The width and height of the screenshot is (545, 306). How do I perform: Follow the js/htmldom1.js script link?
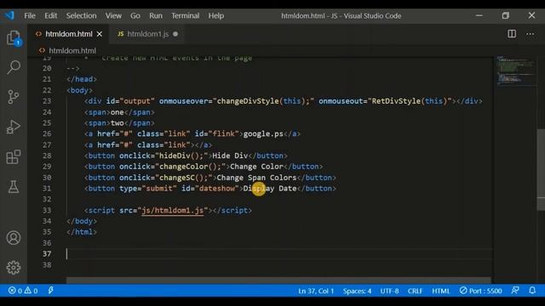172,210
